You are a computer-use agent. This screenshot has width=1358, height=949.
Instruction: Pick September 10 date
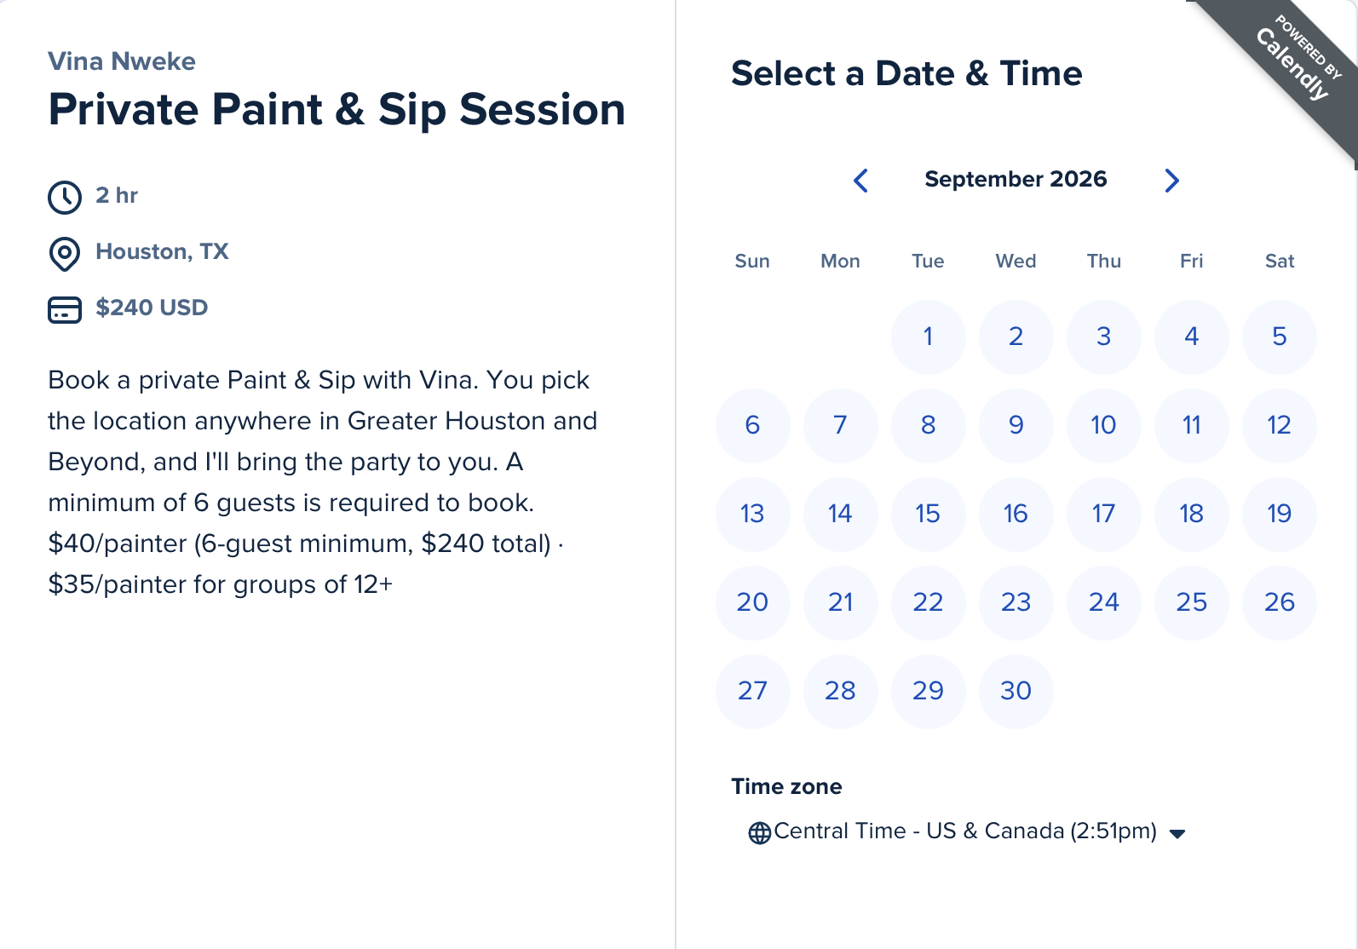(1103, 425)
